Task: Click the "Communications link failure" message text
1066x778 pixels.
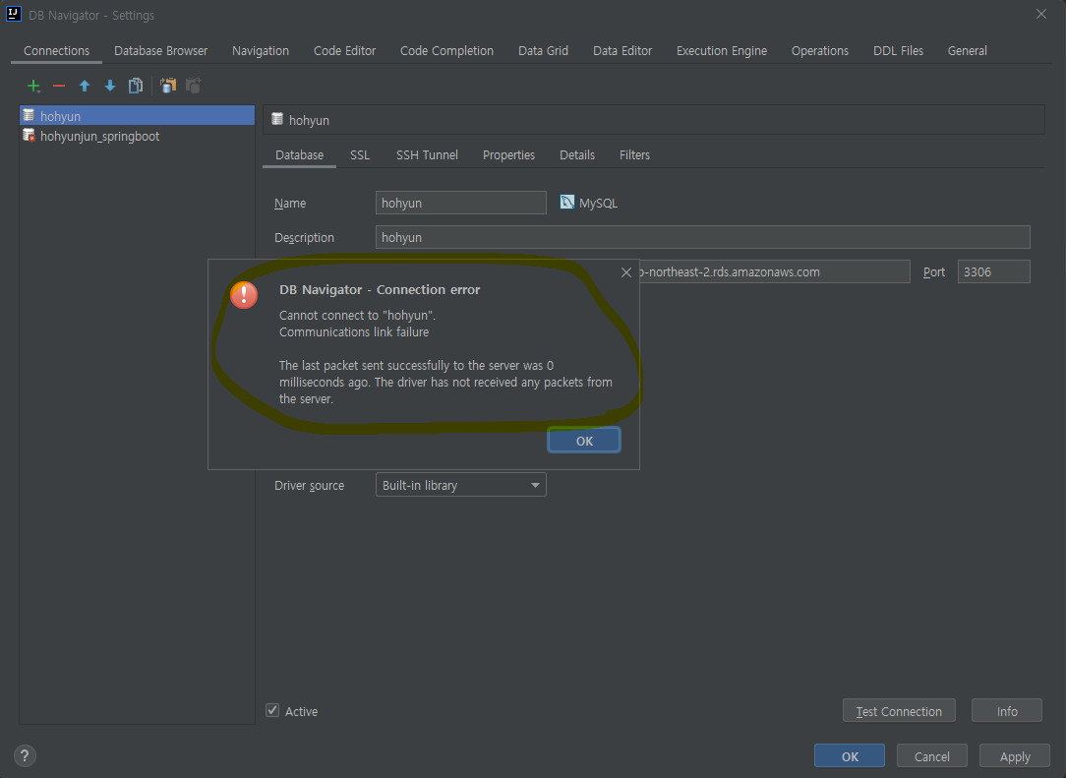Action: (354, 331)
